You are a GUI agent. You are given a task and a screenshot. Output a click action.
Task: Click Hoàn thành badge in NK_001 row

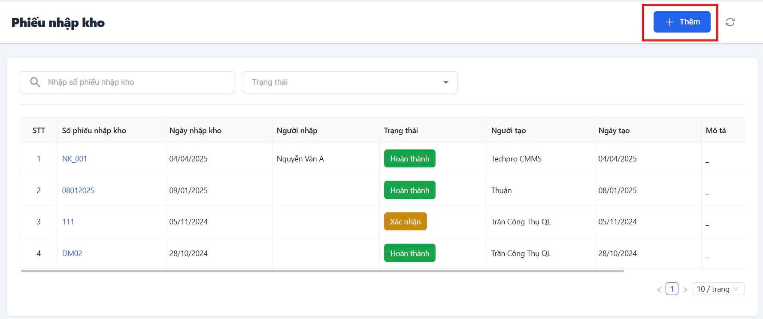(x=409, y=159)
